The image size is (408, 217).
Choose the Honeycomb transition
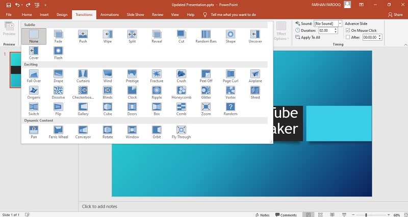181,92
